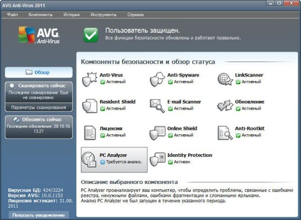Image resolution: width=301 pixels, height=220 pixels.
Task: Click the Identity Protection component title
Action: (x=190, y=155)
